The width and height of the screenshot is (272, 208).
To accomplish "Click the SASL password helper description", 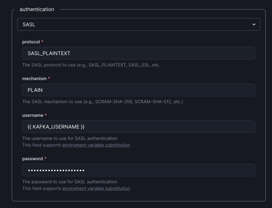I will coord(70,182).
